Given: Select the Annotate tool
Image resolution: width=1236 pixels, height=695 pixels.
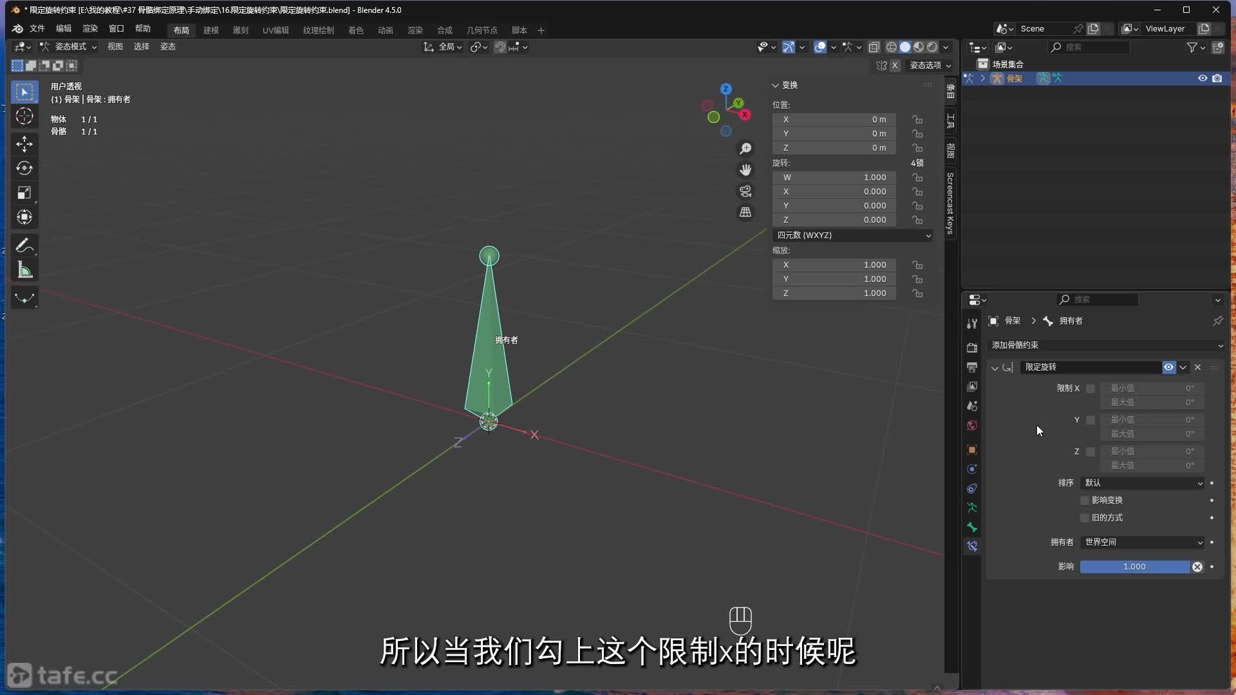Looking at the screenshot, I should 24,245.
